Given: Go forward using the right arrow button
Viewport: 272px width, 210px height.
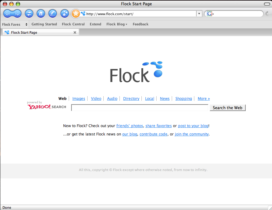Looking at the screenshot, I should [17, 14].
